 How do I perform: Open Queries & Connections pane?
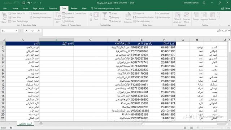[x=74, y=13]
